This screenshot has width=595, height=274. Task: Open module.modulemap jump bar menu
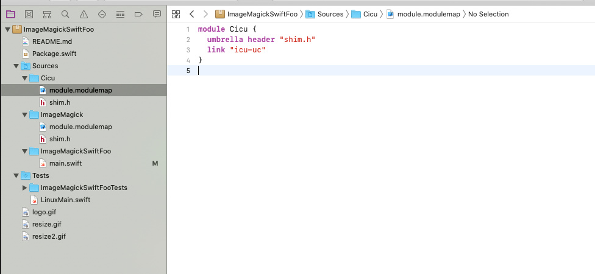pyautogui.click(x=429, y=15)
